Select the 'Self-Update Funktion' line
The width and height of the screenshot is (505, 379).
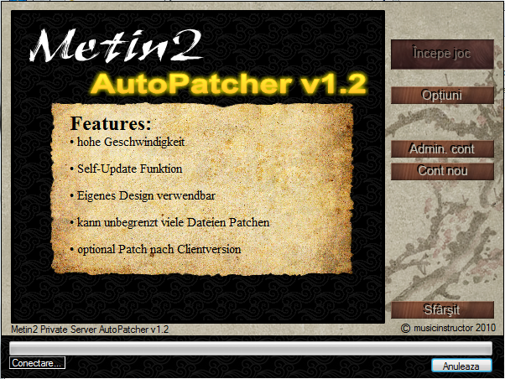pos(126,169)
